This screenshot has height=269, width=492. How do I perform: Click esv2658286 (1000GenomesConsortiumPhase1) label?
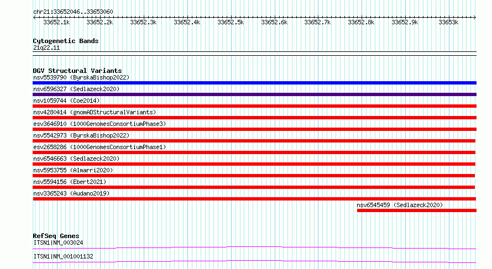[100, 147]
